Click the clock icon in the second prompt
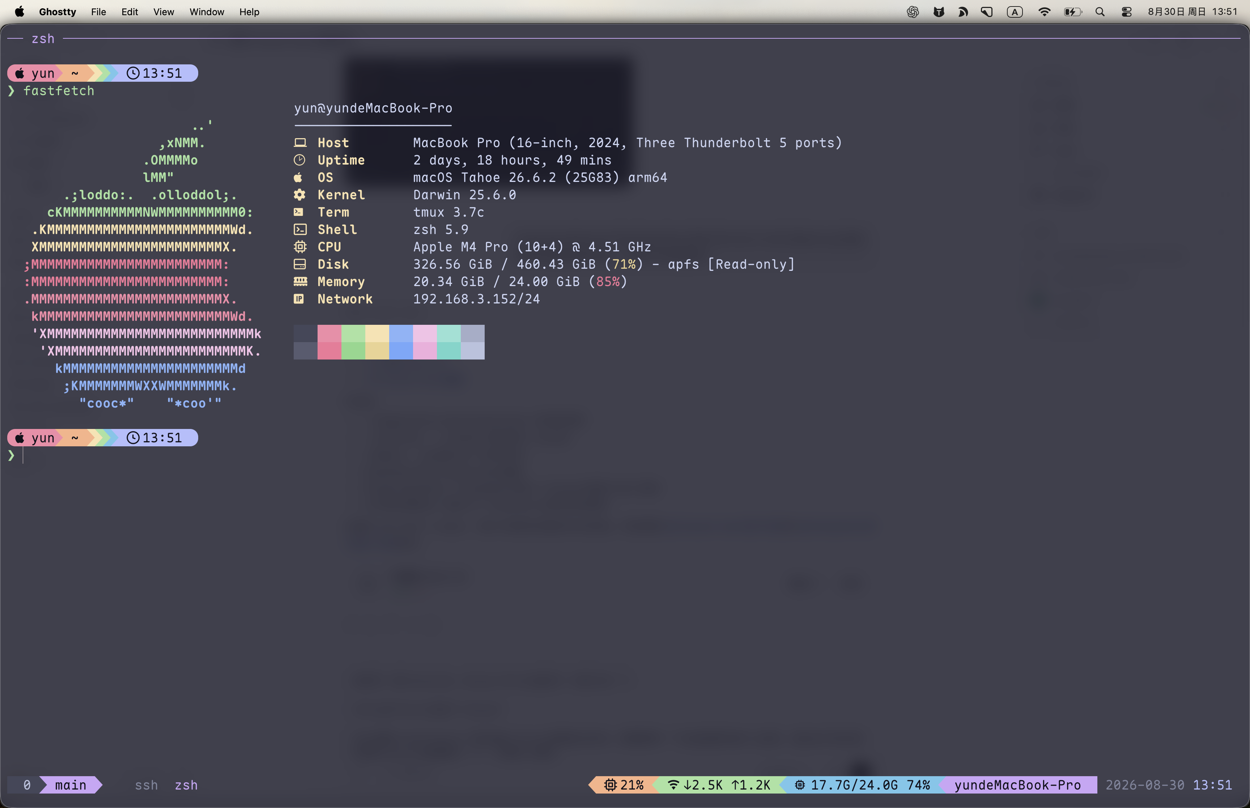 click(x=133, y=438)
